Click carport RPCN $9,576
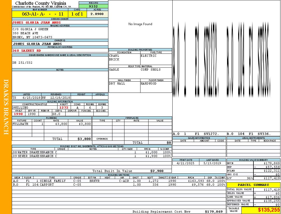281x214 pixels. 198,185
